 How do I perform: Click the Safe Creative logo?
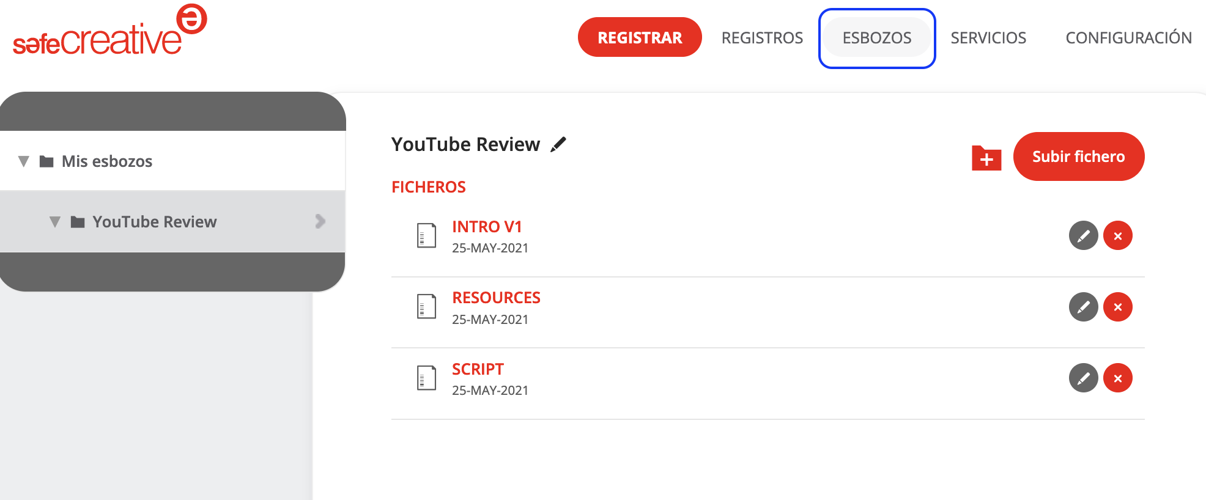(x=110, y=32)
